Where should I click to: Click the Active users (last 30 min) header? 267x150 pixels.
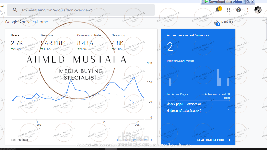point(217,96)
